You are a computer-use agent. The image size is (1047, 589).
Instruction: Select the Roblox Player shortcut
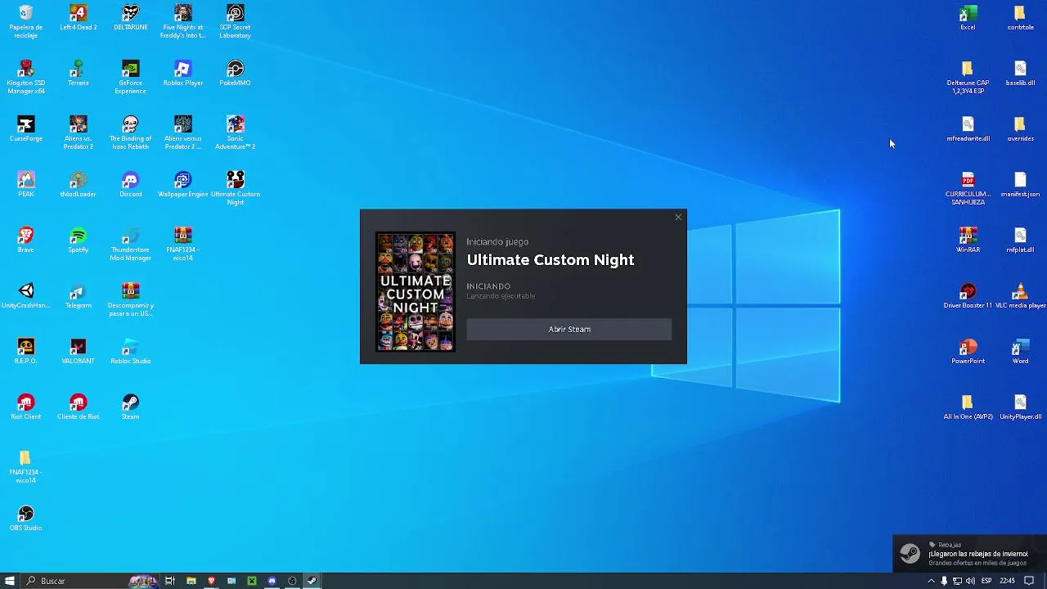pyautogui.click(x=183, y=74)
